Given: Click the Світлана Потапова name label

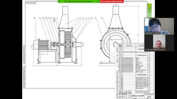Looking at the screenshot, I should click(x=152, y=33).
